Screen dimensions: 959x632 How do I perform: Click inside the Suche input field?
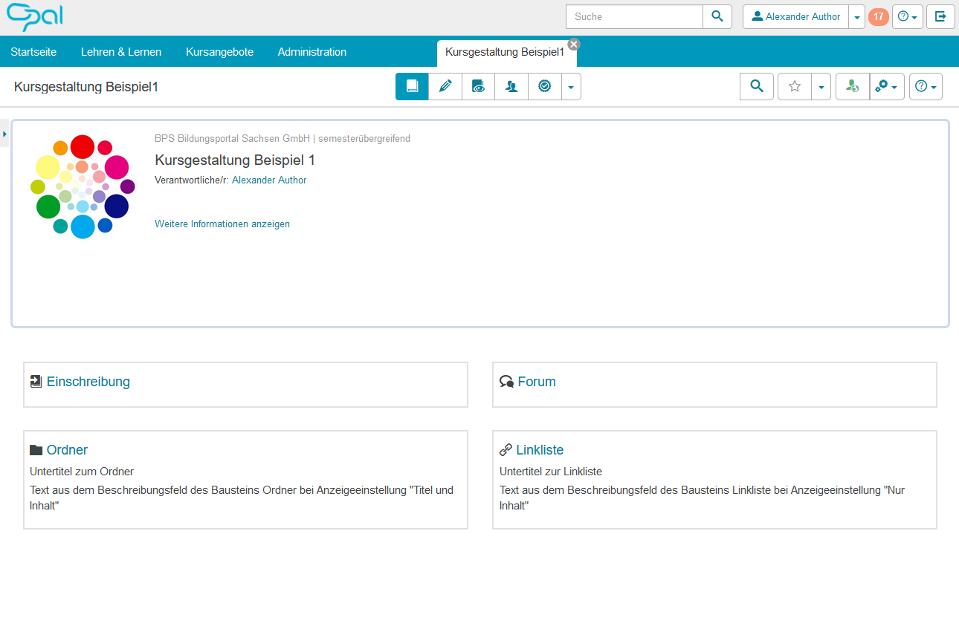[x=633, y=16]
